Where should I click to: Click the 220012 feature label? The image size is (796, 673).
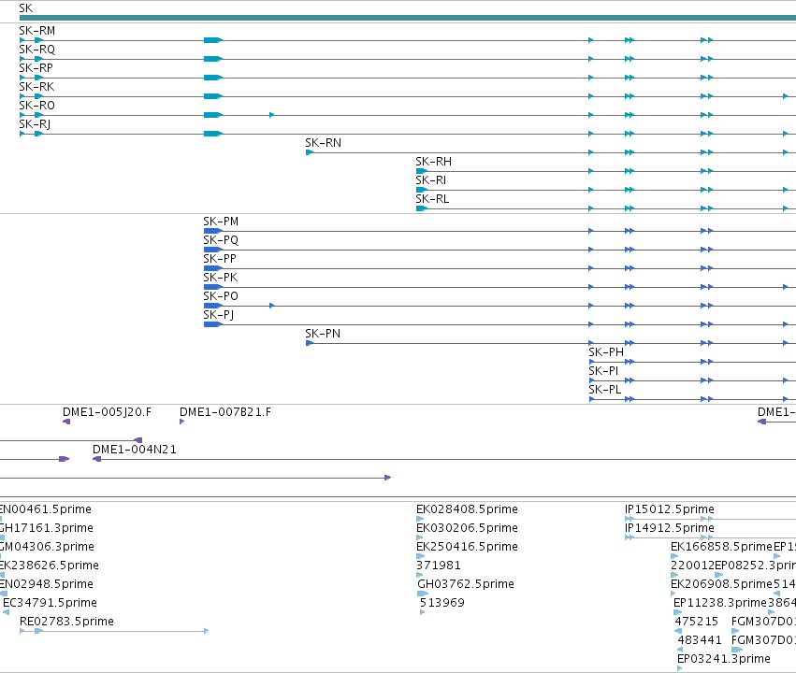pyautogui.click(x=692, y=566)
